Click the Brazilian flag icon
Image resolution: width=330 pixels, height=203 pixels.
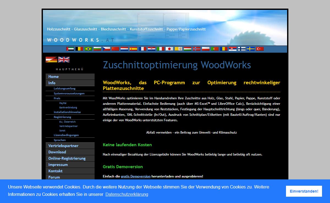point(88,49)
